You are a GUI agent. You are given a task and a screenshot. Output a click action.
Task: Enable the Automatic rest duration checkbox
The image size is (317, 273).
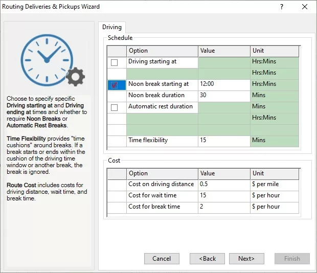[x=115, y=107]
